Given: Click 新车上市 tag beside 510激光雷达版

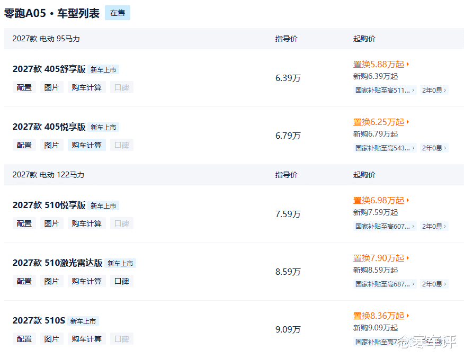Looking at the screenshot, I should tap(120, 263).
